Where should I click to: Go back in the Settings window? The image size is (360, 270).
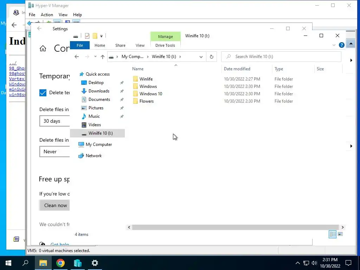pos(39,28)
